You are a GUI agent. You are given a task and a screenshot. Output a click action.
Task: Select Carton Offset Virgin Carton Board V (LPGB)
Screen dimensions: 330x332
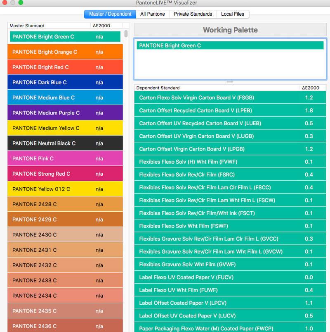tap(230, 149)
